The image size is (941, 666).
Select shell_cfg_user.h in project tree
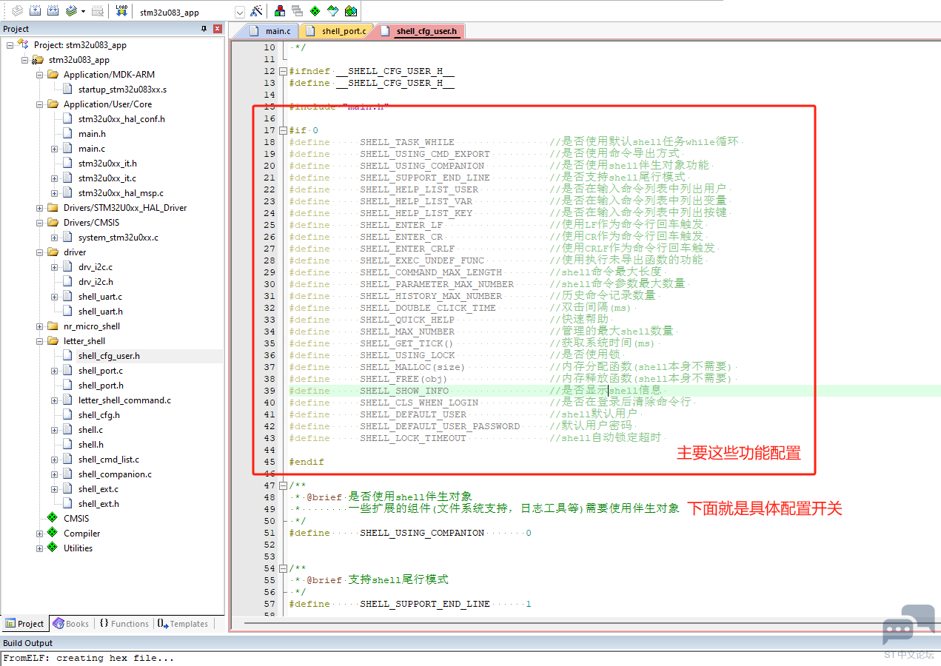tap(109, 356)
